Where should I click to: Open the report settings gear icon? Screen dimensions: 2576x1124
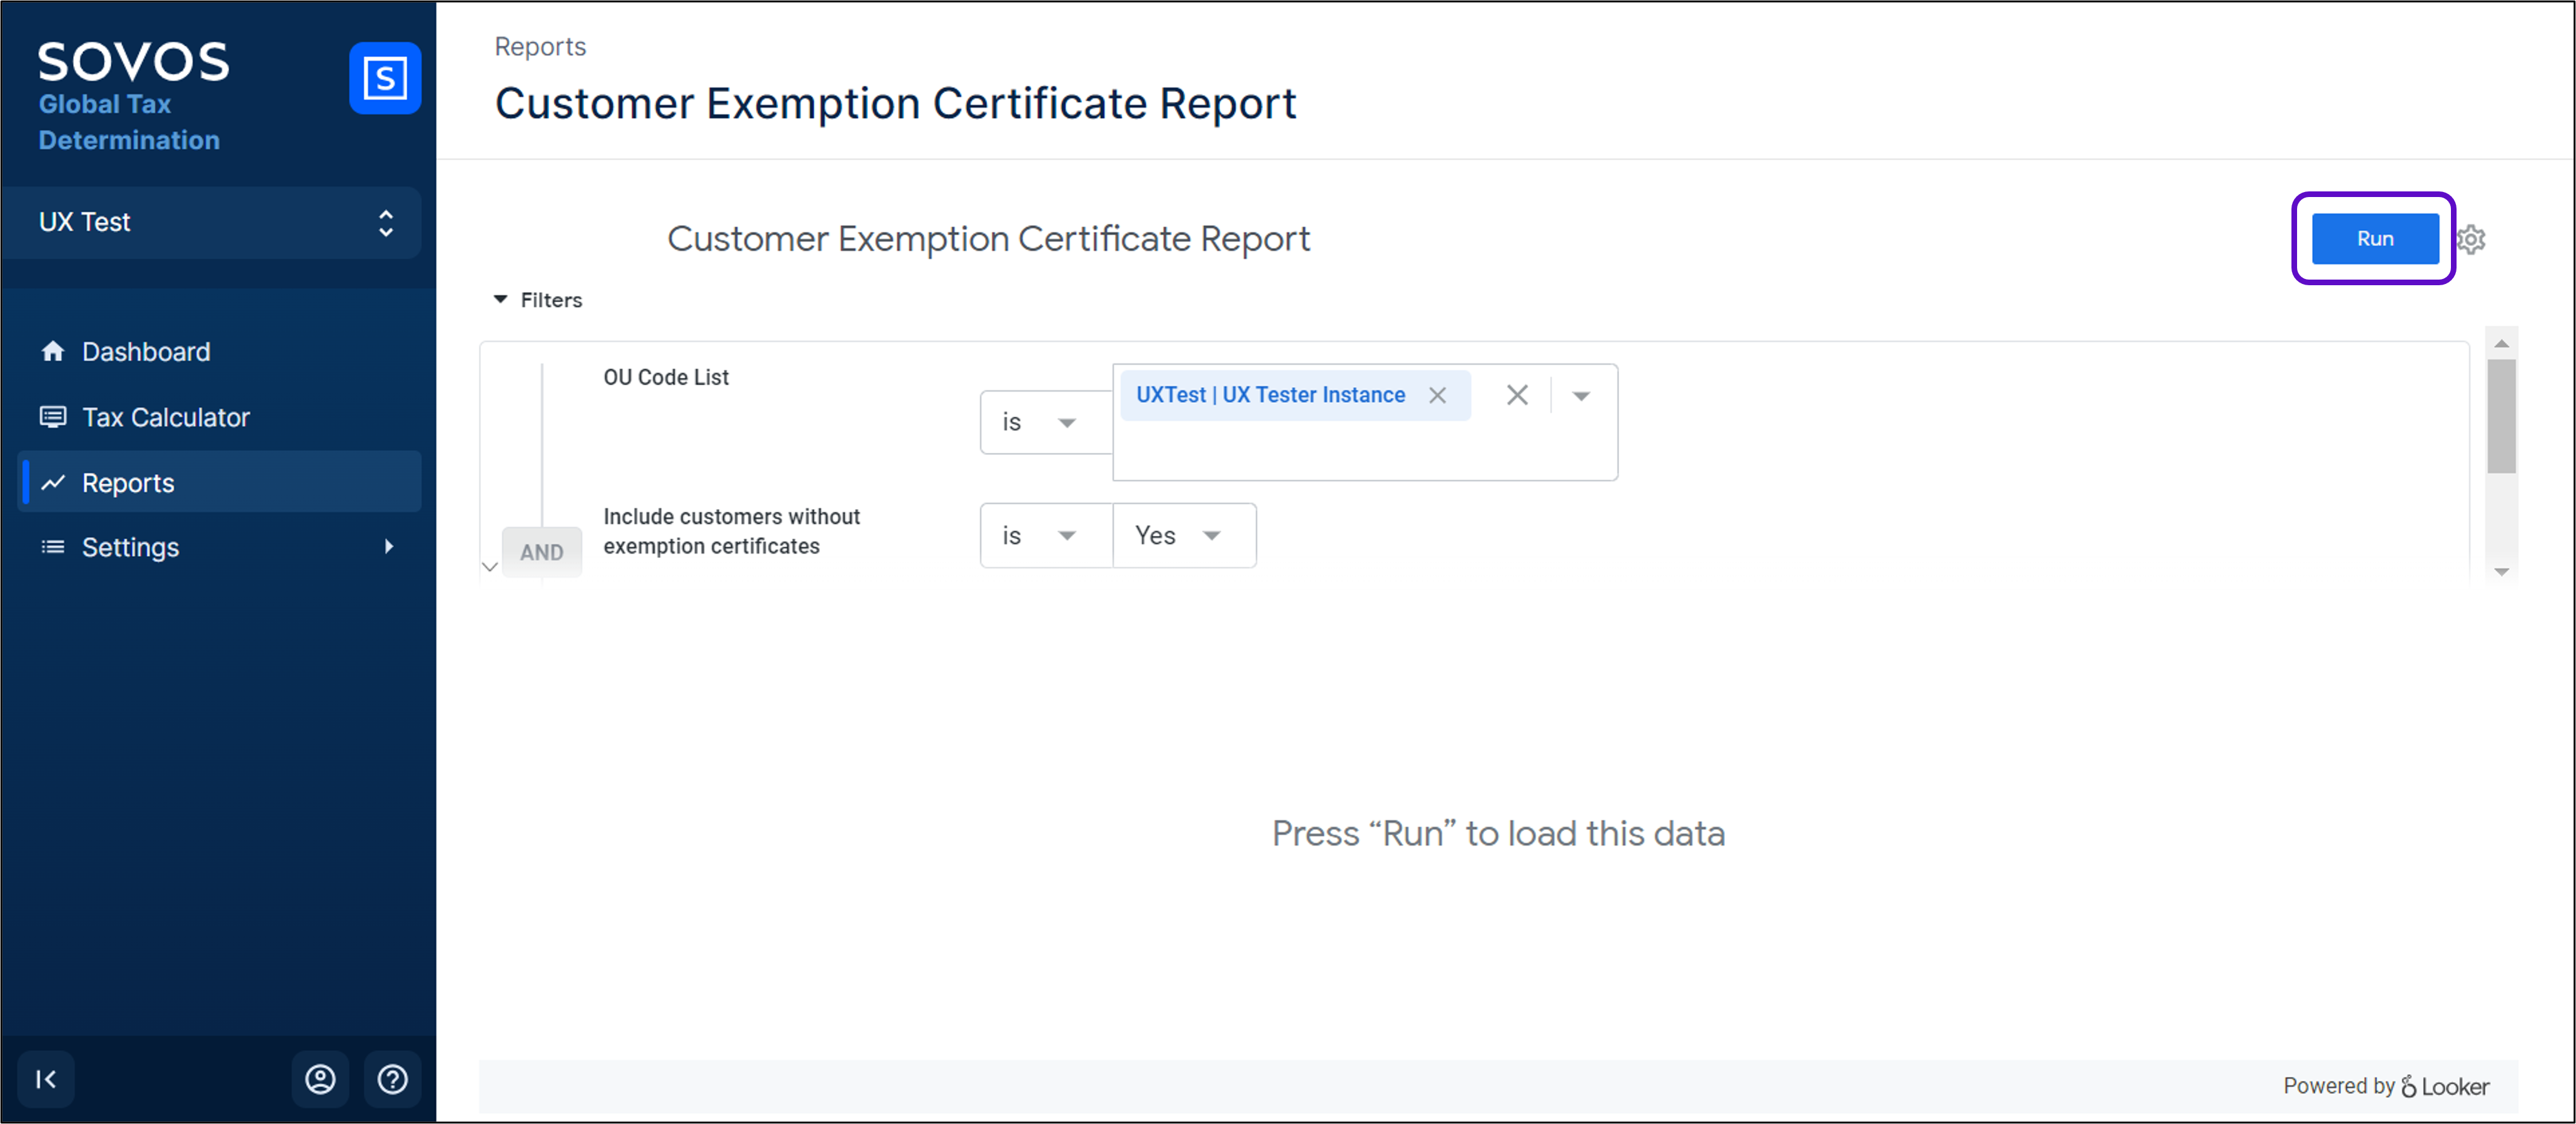click(2472, 239)
